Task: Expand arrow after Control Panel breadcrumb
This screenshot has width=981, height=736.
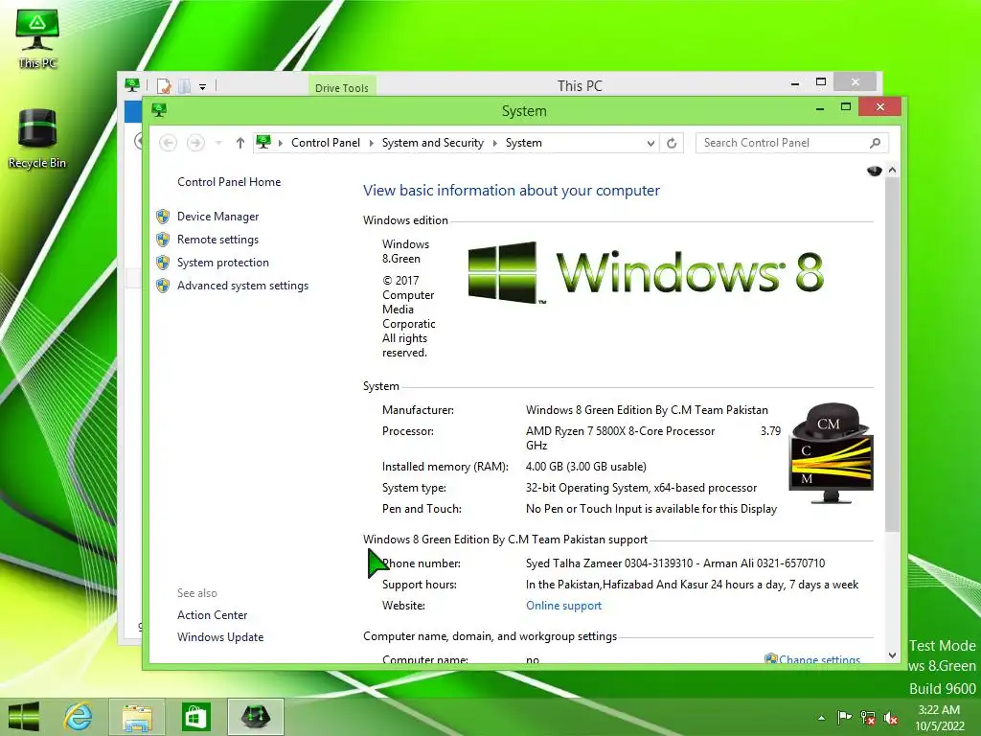Action: pos(371,144)
